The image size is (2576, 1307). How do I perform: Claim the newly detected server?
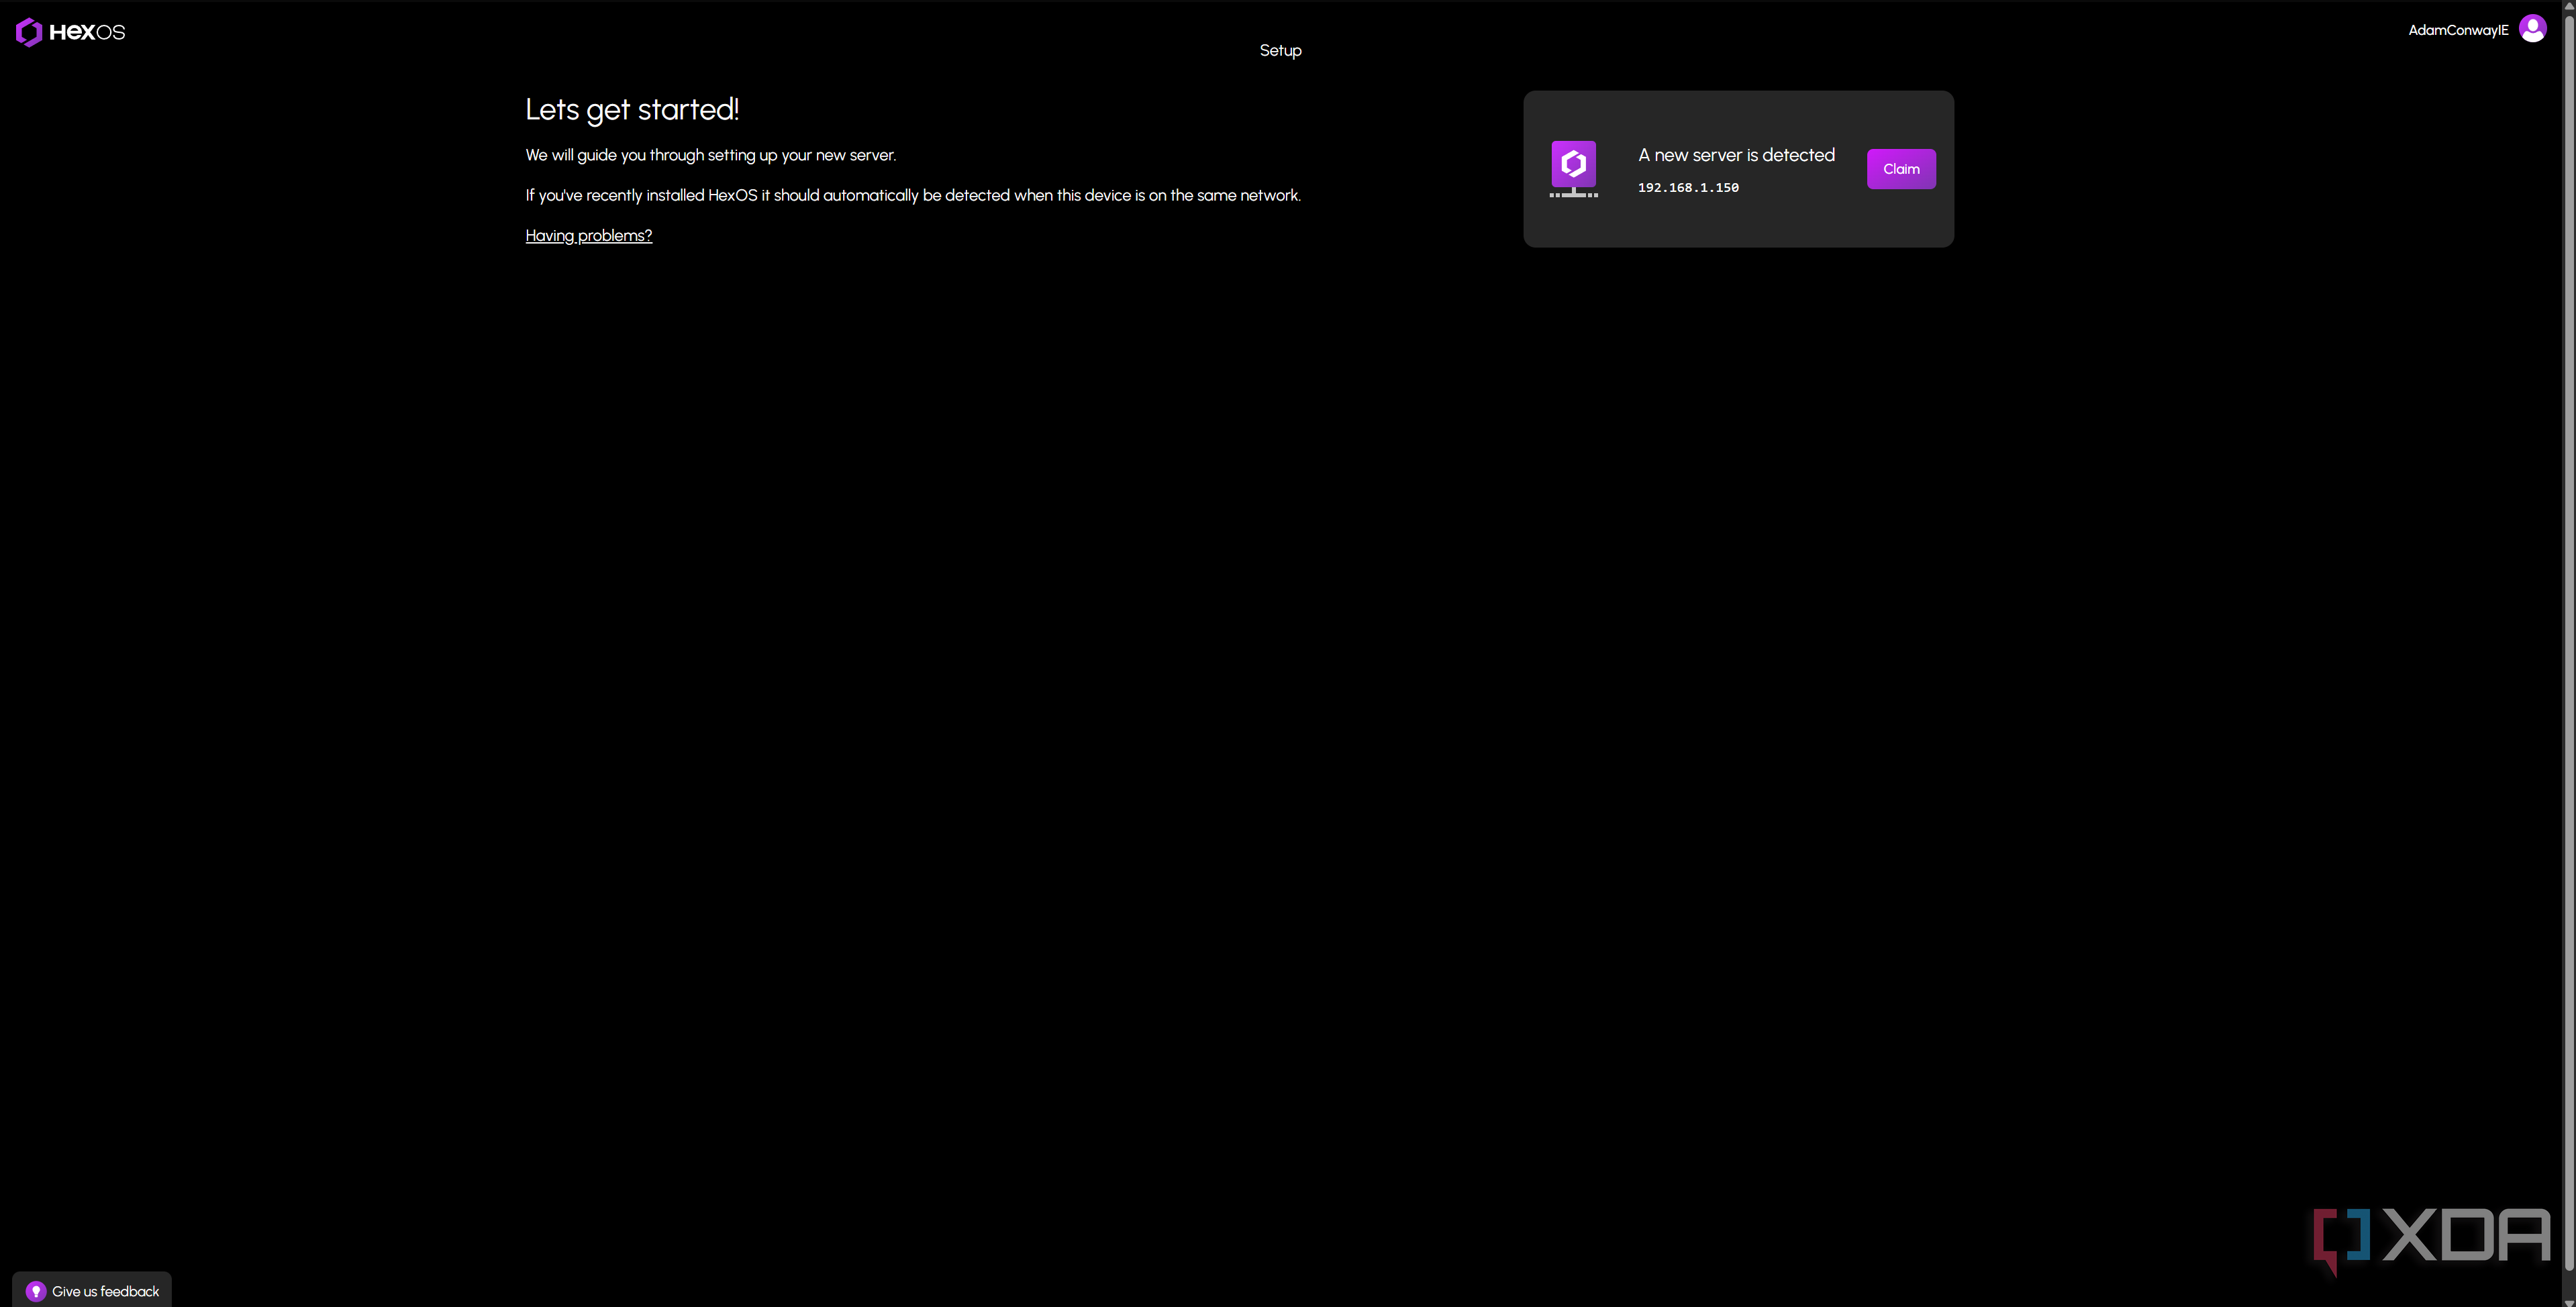point(1901,169)
